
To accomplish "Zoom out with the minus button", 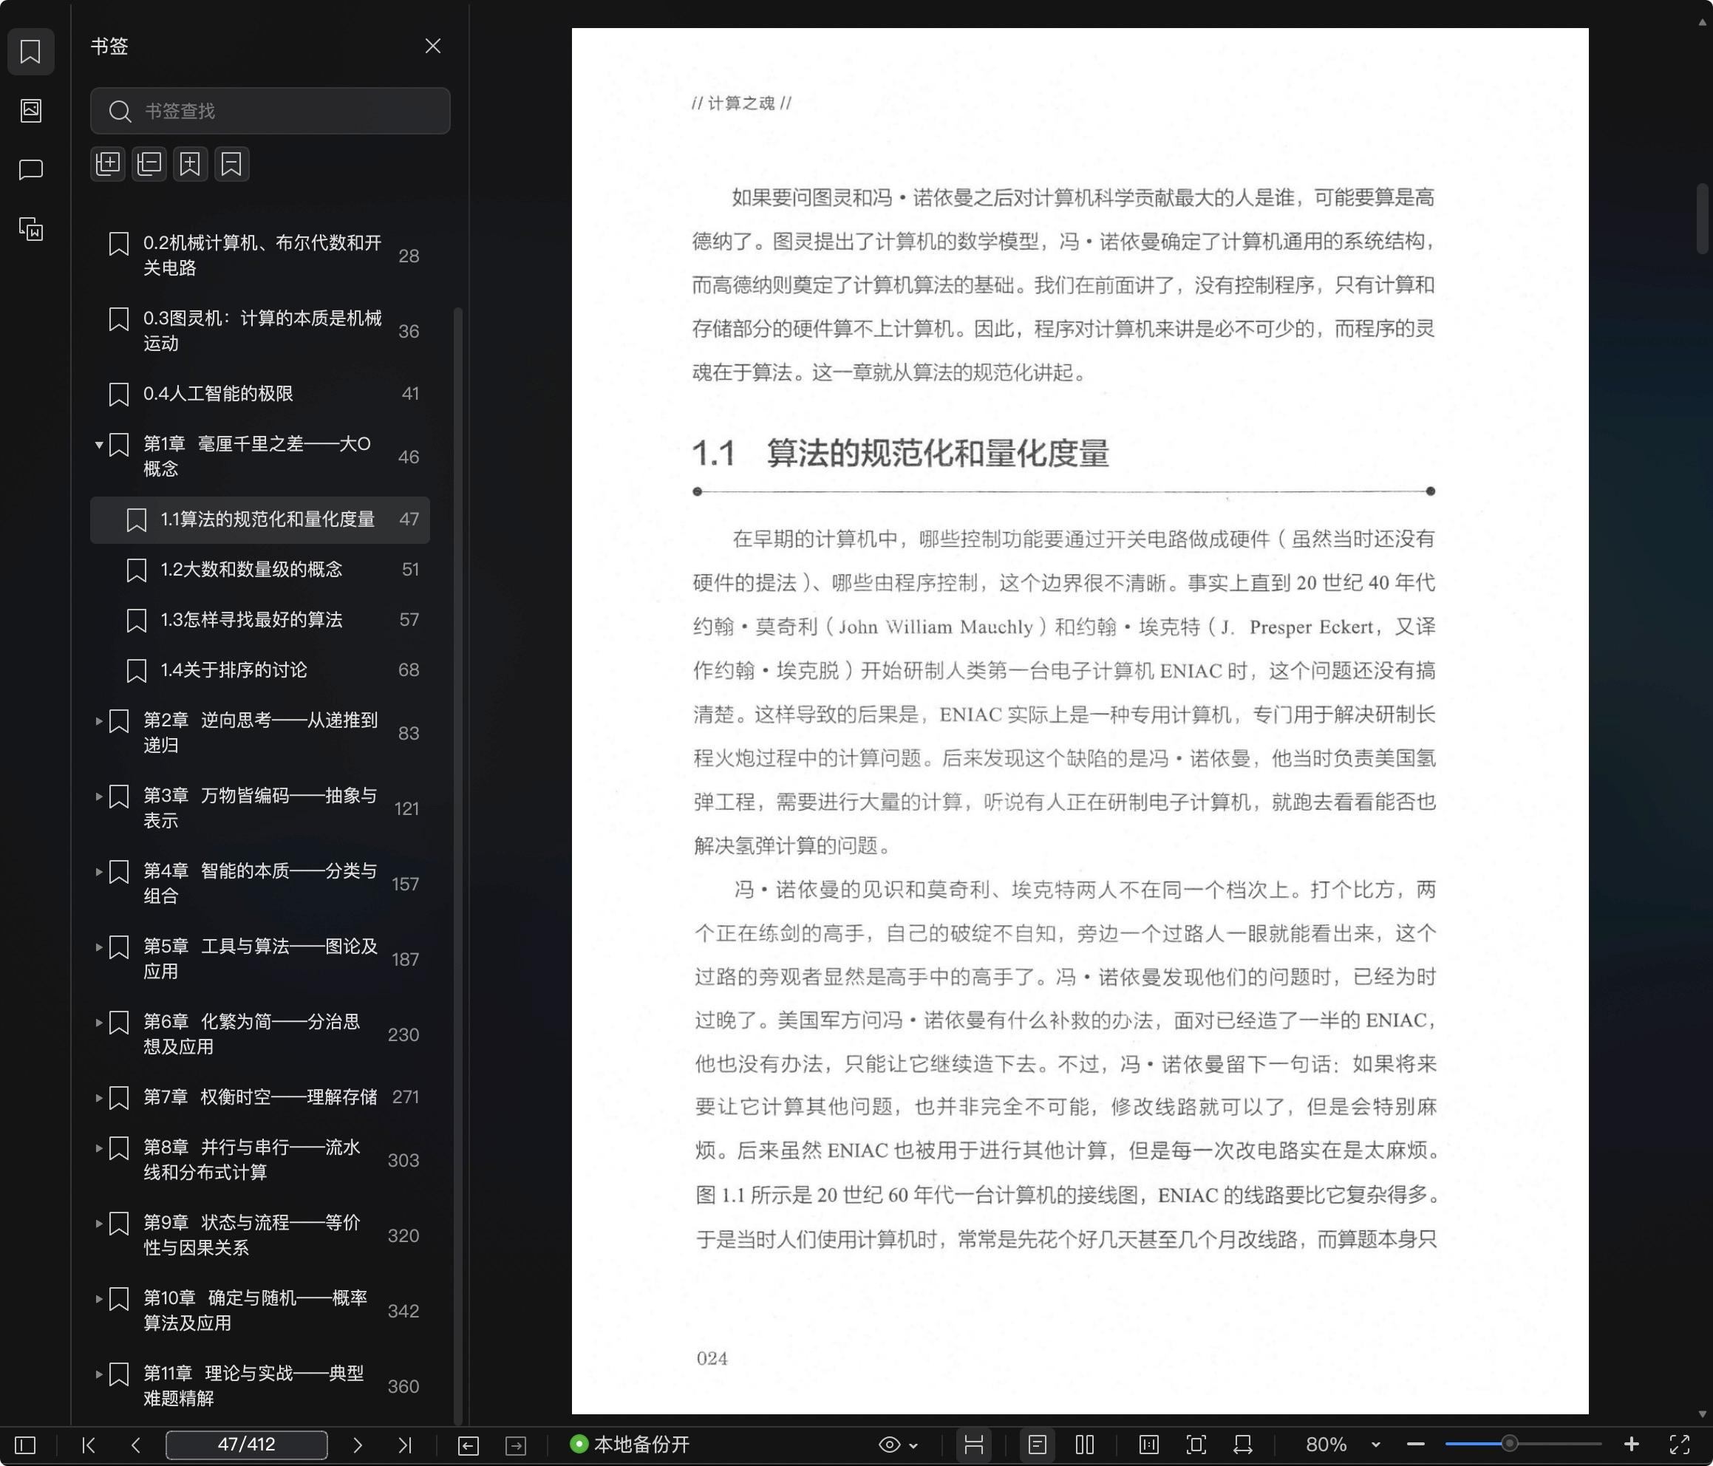I will tap(1415, 1445).
